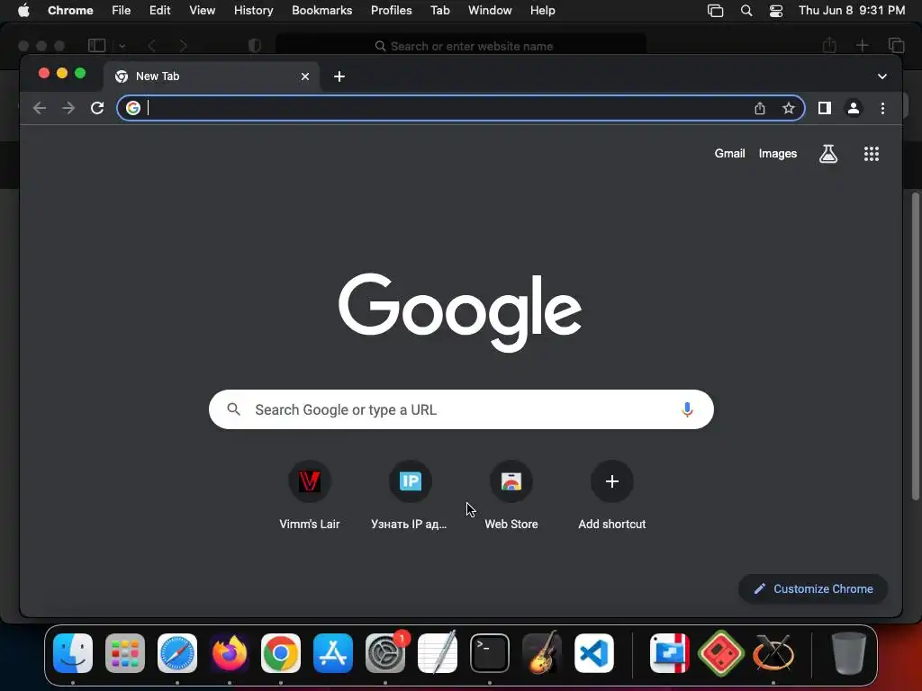Image resolution: width=922 pixels, height=691 pixels.
Task: Click Add shortcut
Action: (x=612, y=495)
